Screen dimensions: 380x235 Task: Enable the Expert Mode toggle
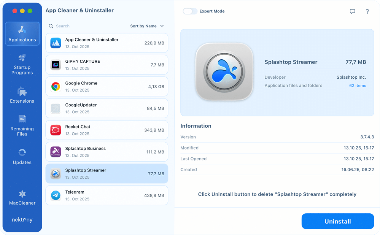(190, 11)
